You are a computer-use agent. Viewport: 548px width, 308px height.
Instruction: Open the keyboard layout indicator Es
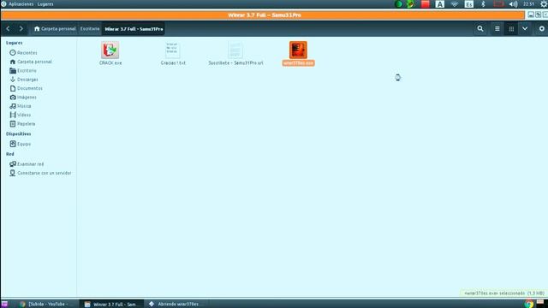click(x=468, y=4)
